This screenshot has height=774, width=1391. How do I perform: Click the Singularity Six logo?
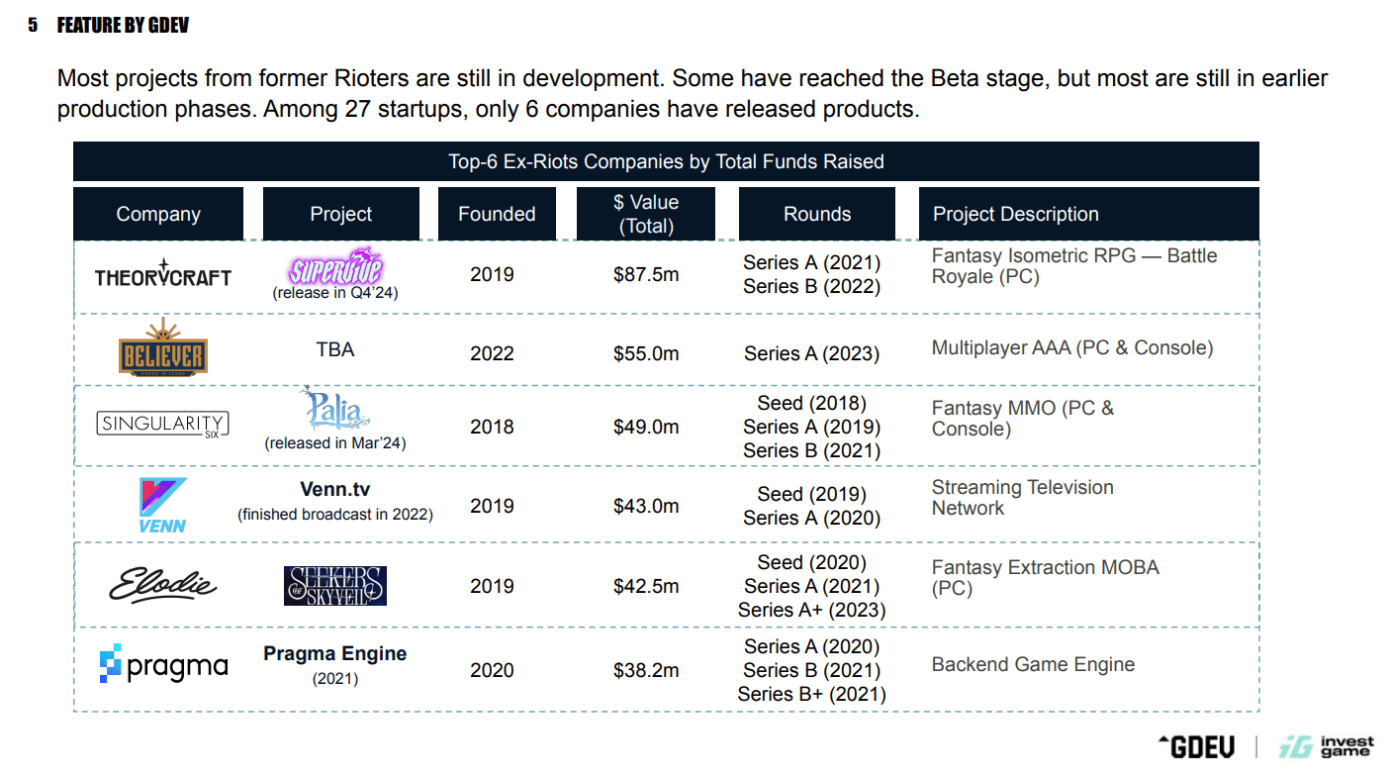163,423
